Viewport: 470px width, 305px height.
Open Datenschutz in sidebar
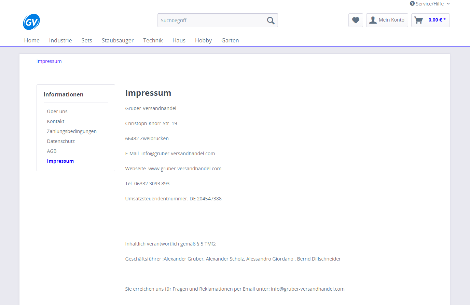click(x=61, y=141)
